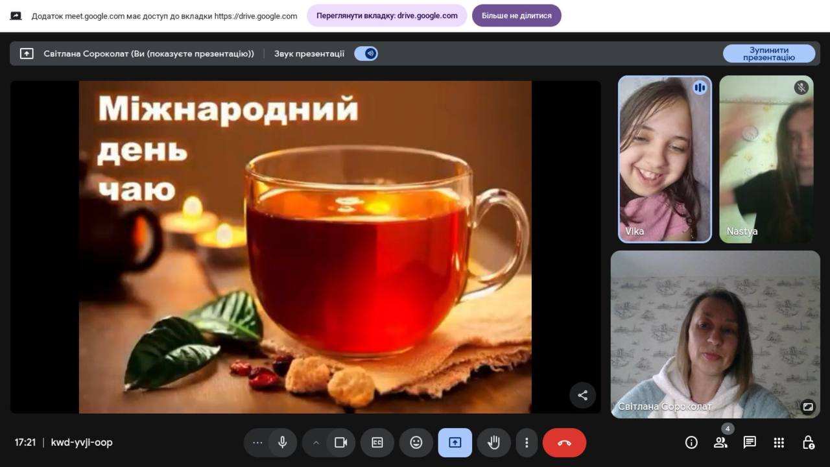
Task: Click the Звук презентації label
Action: click(x=309, y=54)
